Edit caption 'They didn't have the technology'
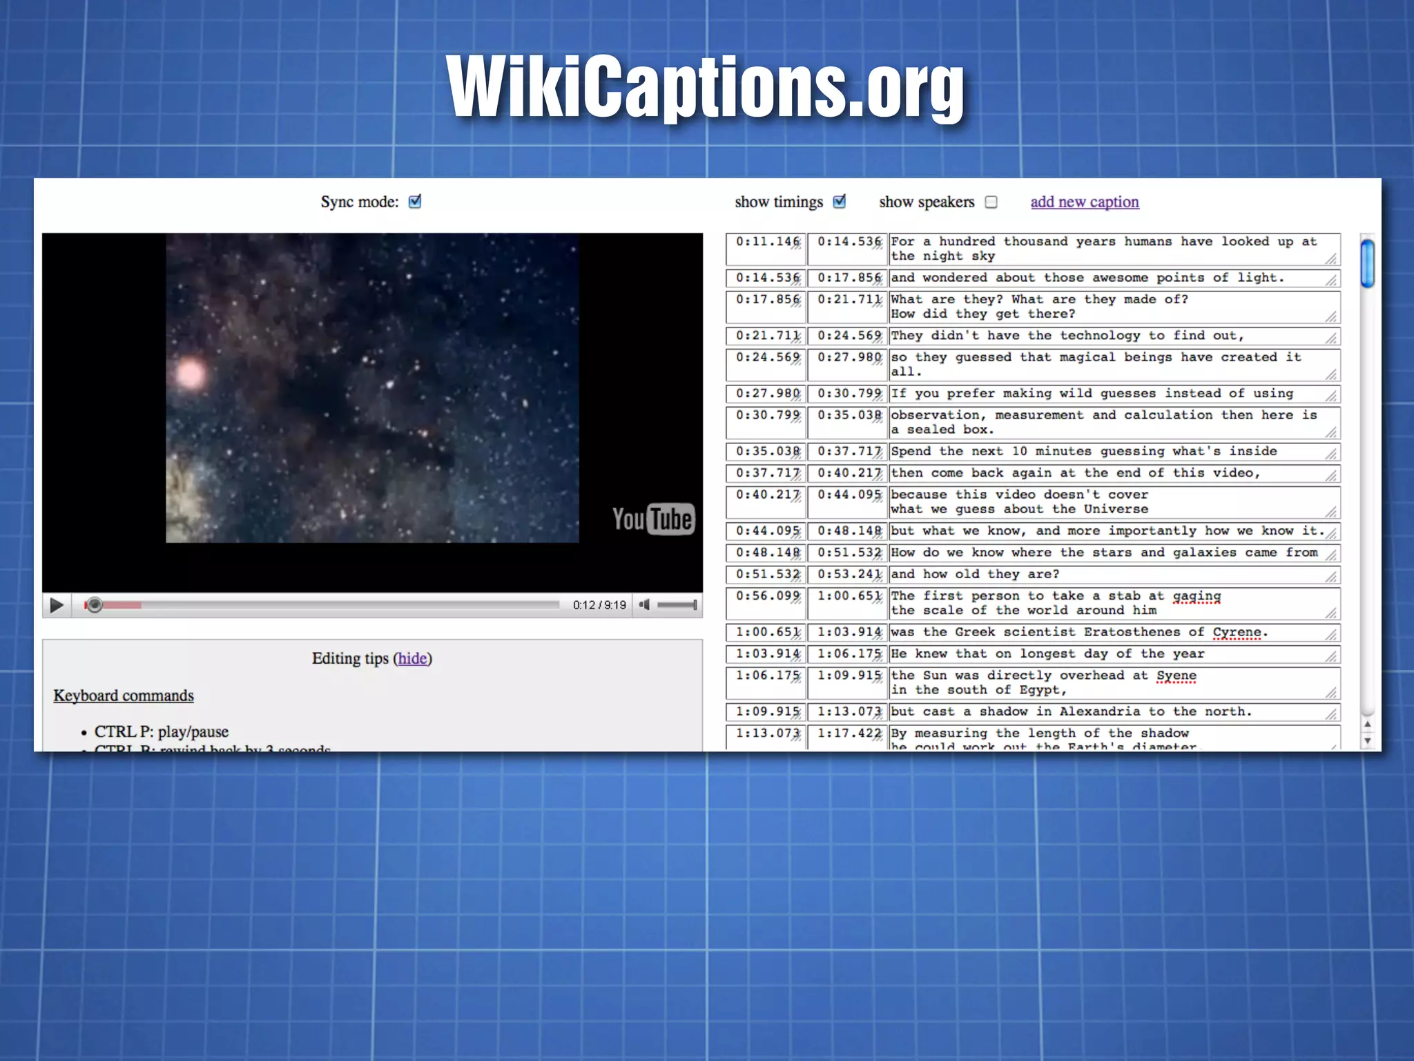1414x1061 pixels. coord(1114,336)
